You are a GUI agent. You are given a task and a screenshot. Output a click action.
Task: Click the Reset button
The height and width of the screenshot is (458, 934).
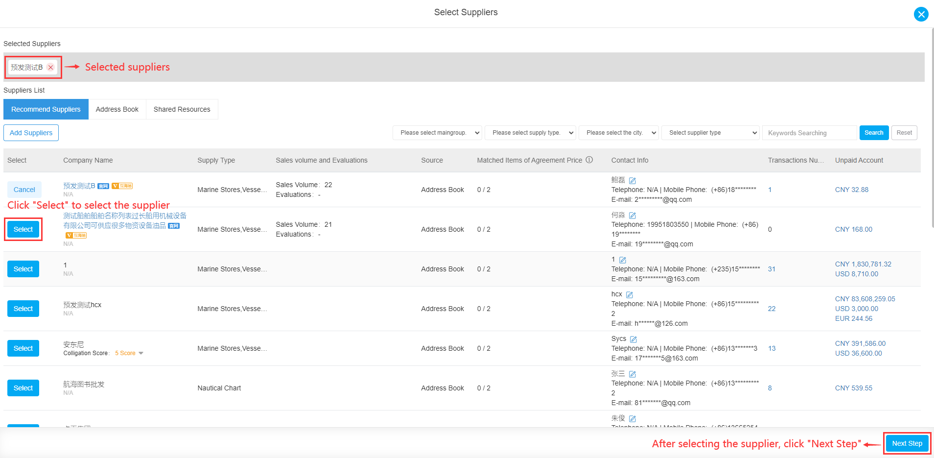pyautogui.click(x=904, y=133)
